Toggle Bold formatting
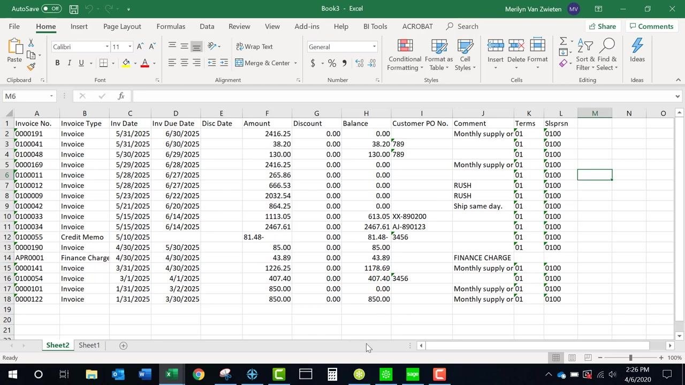 57,63
